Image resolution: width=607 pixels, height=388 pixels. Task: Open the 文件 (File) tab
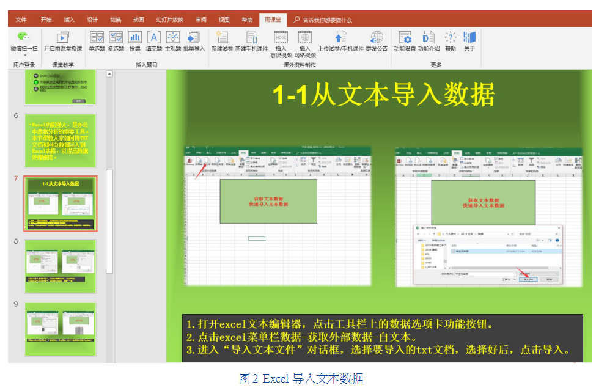coord(21,20)
